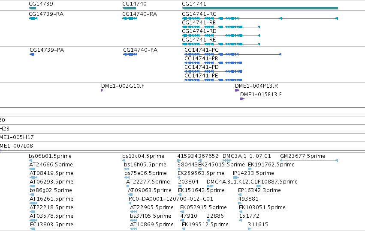
Task: Choose the CG14741-PB protein feature
Action: [x=201, y=59]
